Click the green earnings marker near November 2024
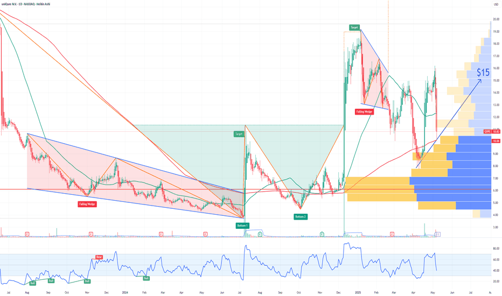 pyautogui.click(x=322, y=235)
